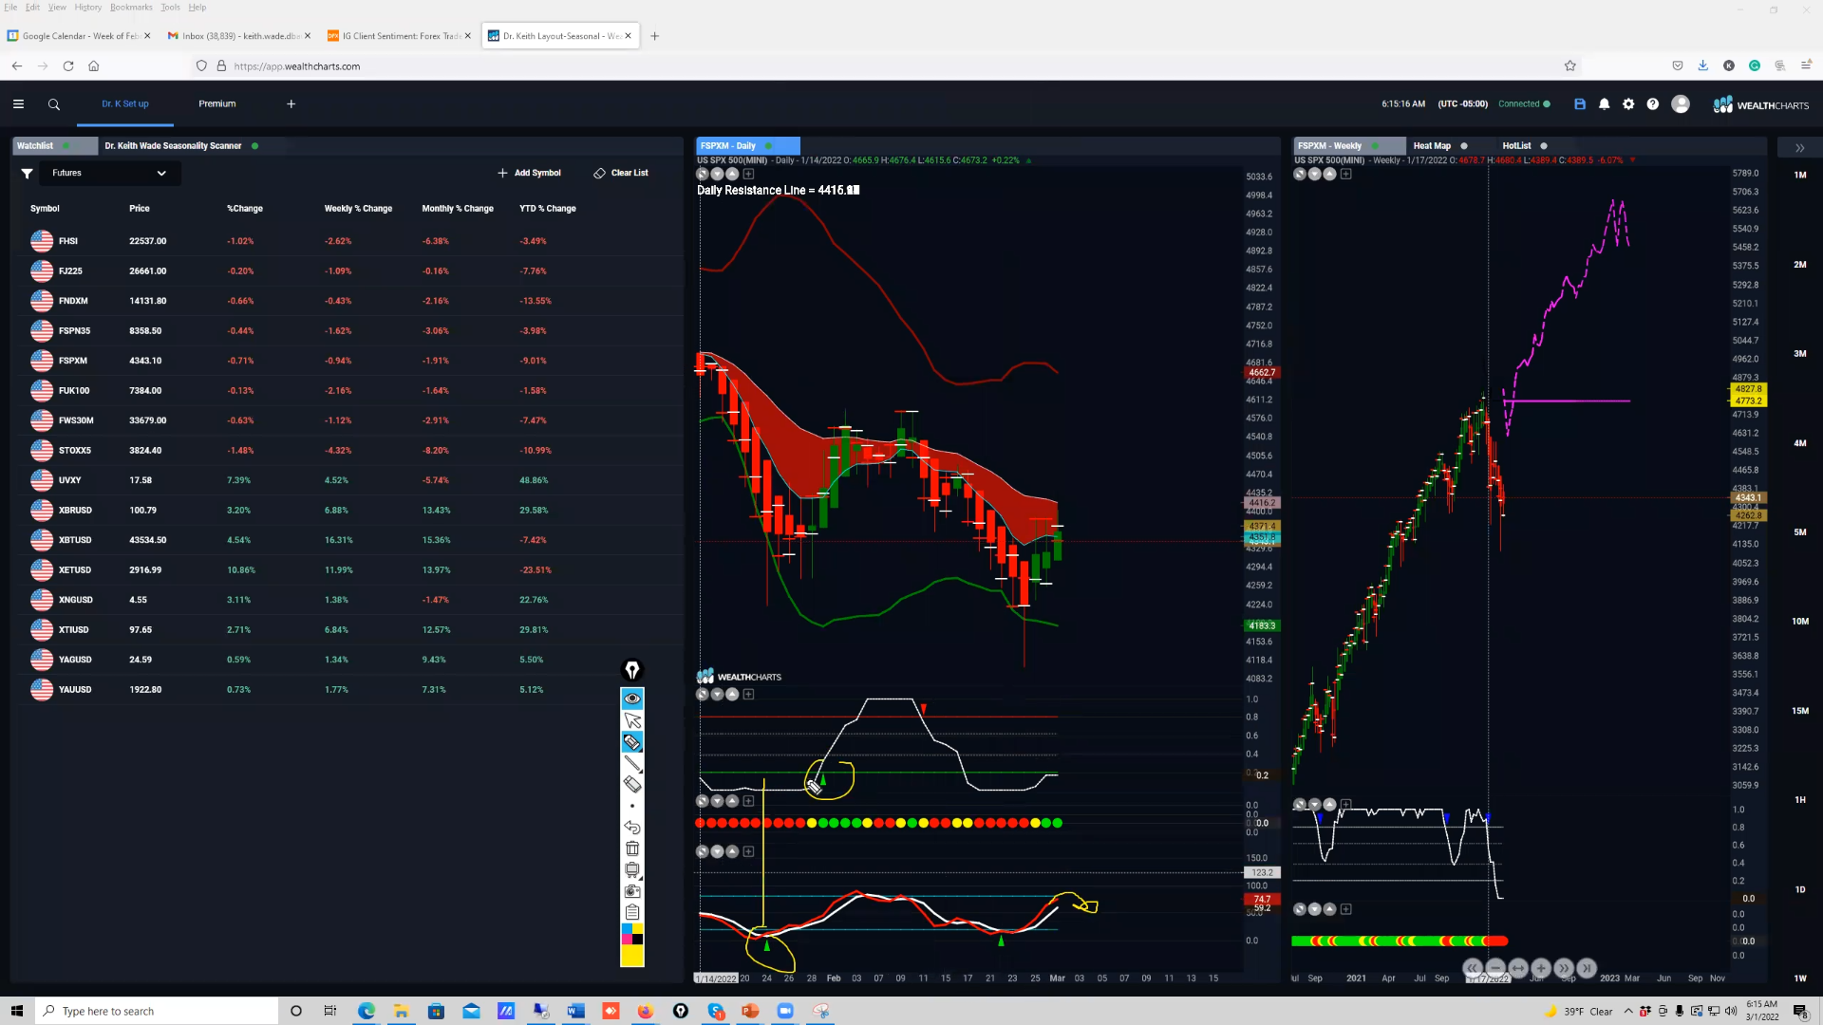The image size is (1823, 1025).
Task: Select the 15M timeframe button
Action: click(1800, 711)
